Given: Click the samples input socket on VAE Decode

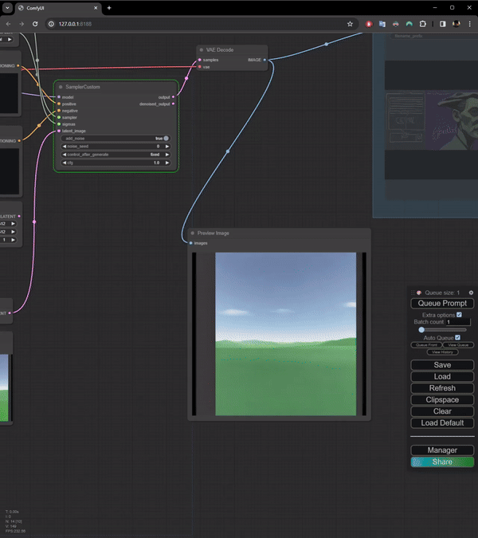Looking at the screenshot, I should pyautogui.click(x=200, y=60).
